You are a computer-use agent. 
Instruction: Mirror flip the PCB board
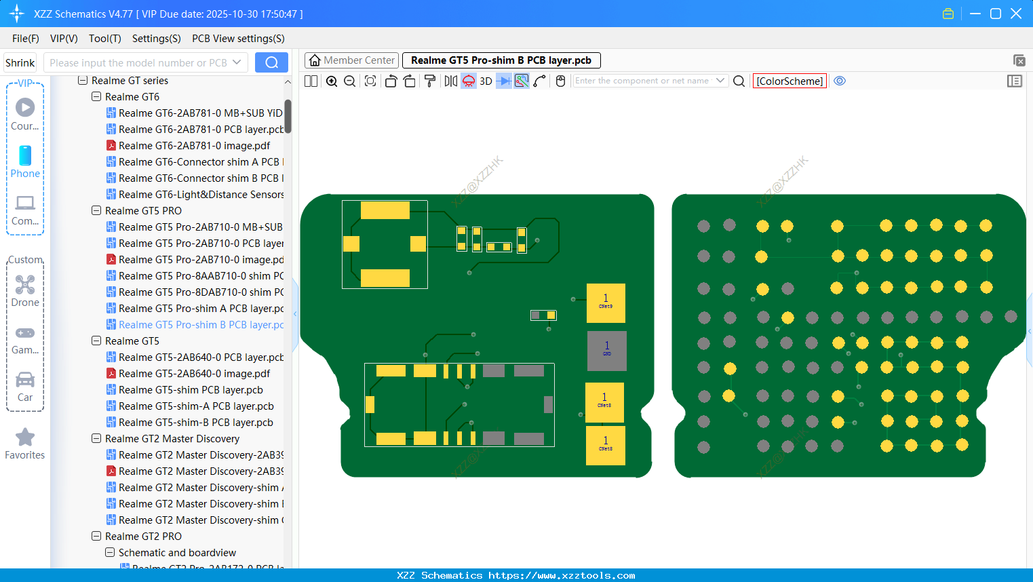click(x=450, y=81)
